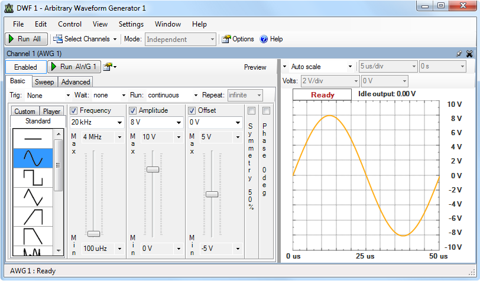Image resolution: width=480 pixels, height=281 pixels.
Task: Enable the Phase checkbox
Action: point(266,110)
